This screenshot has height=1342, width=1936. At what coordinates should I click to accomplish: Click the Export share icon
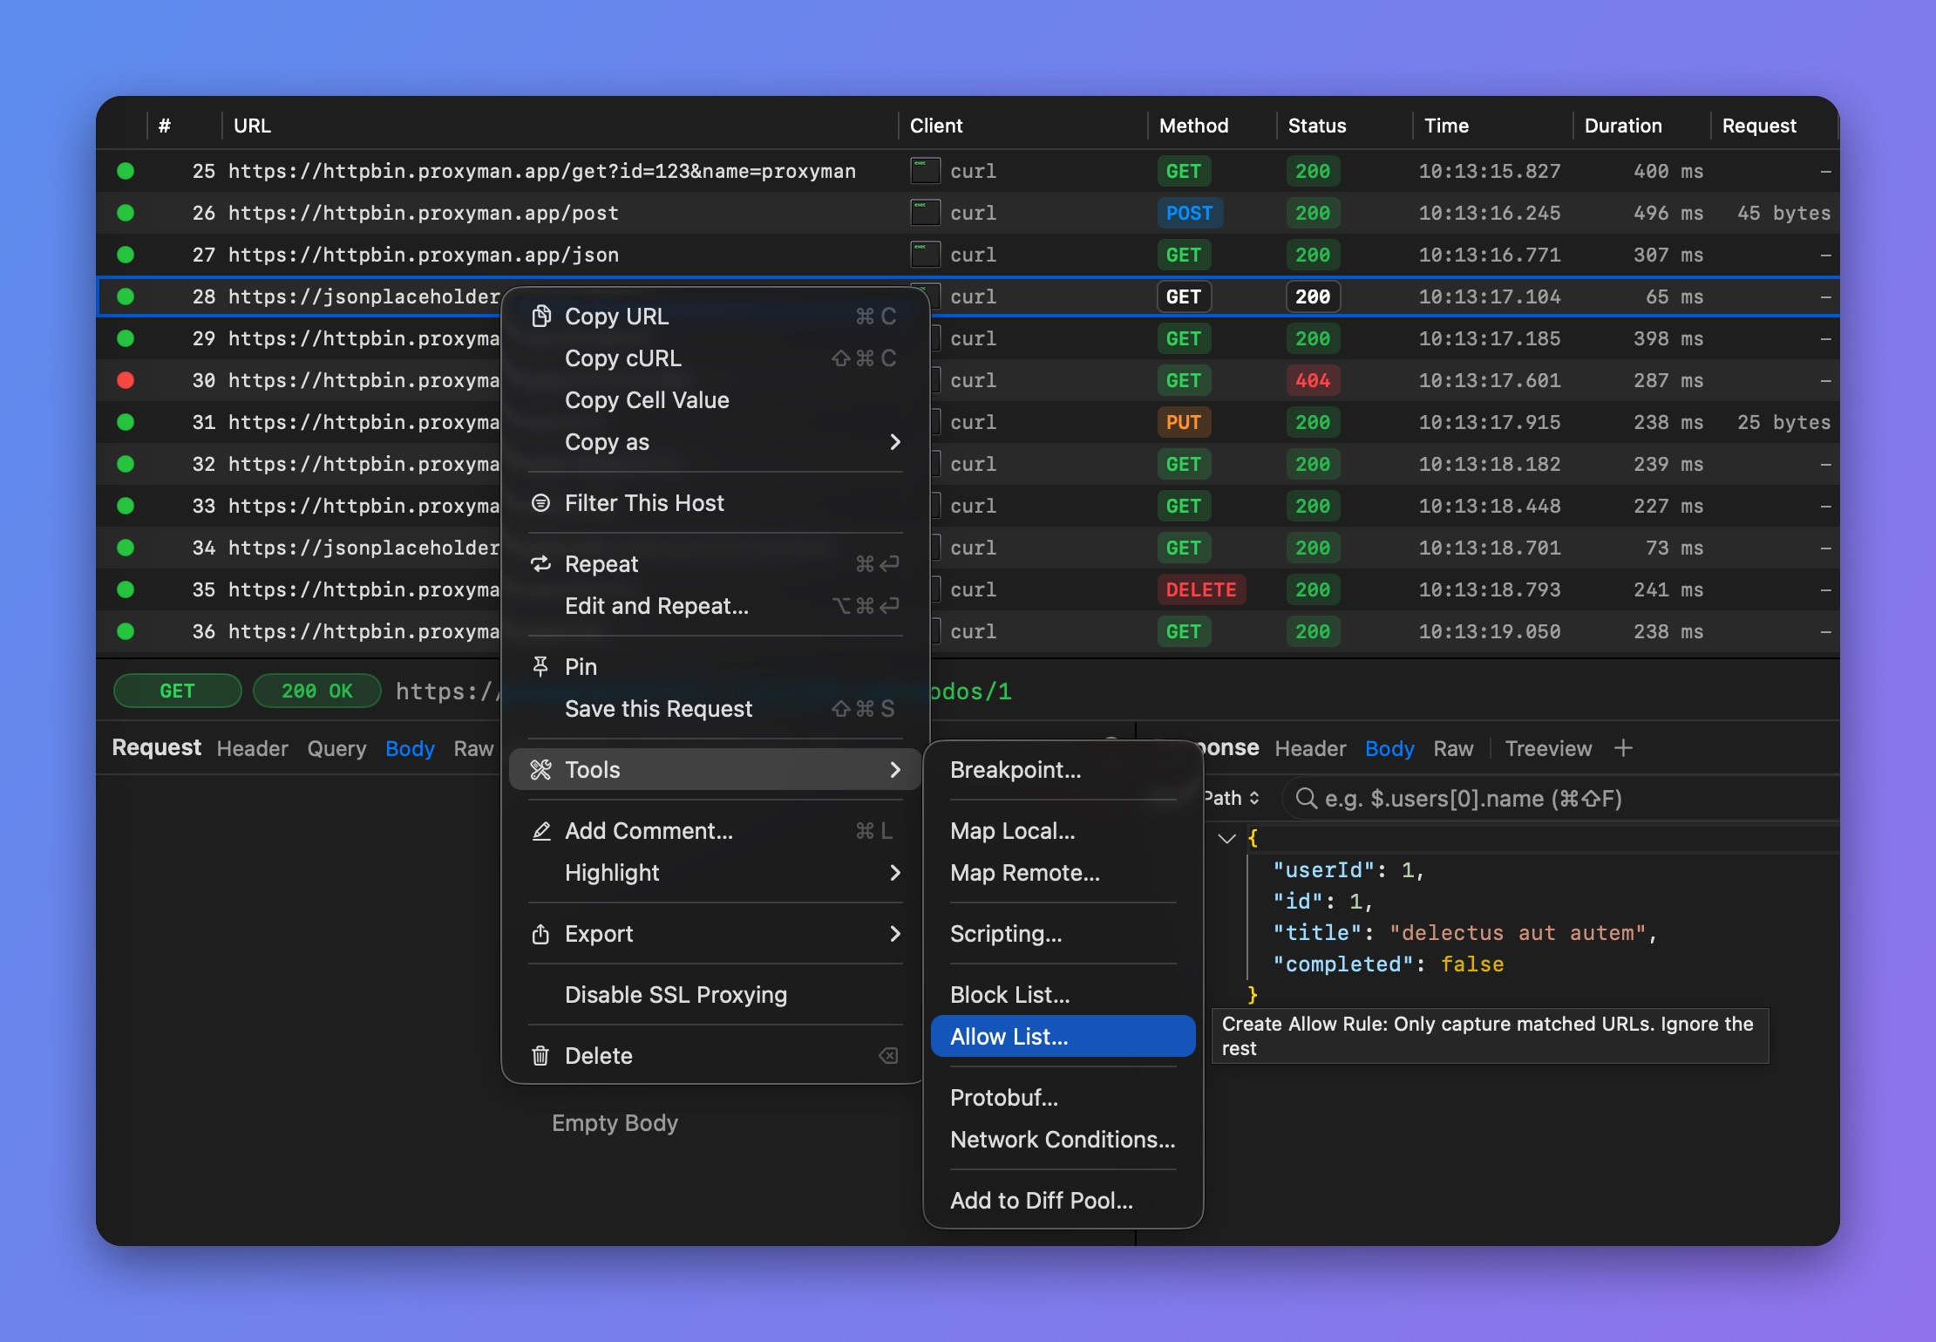pos(541,934)
